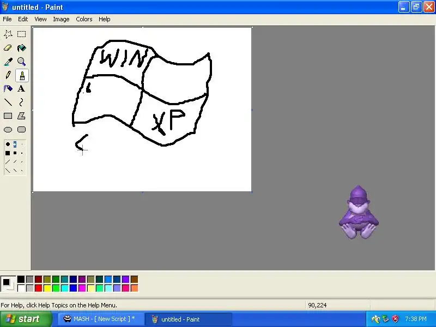436x327 pixels.
Task: Select the straight Line tool
Action: (x=8, y=102)
